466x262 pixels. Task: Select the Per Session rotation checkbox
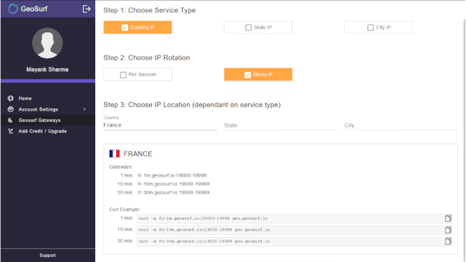(123, 74)
